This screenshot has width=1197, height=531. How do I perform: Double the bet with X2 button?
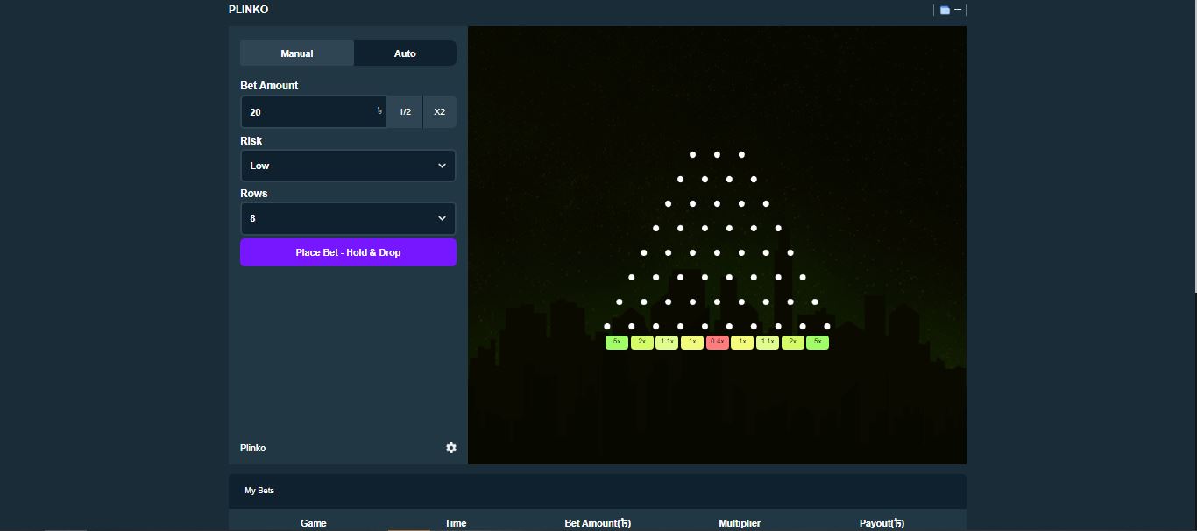[440, 112]
